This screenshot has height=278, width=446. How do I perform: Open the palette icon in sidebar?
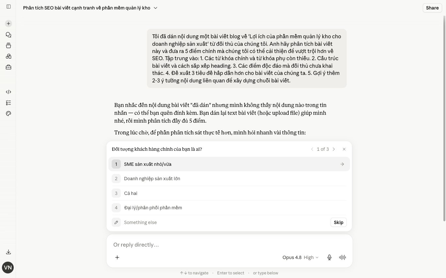pos(8,113)
